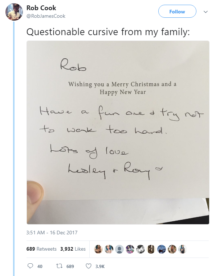
Task: Click the blue snowy scene liker avatar
Action: [162, 249]
